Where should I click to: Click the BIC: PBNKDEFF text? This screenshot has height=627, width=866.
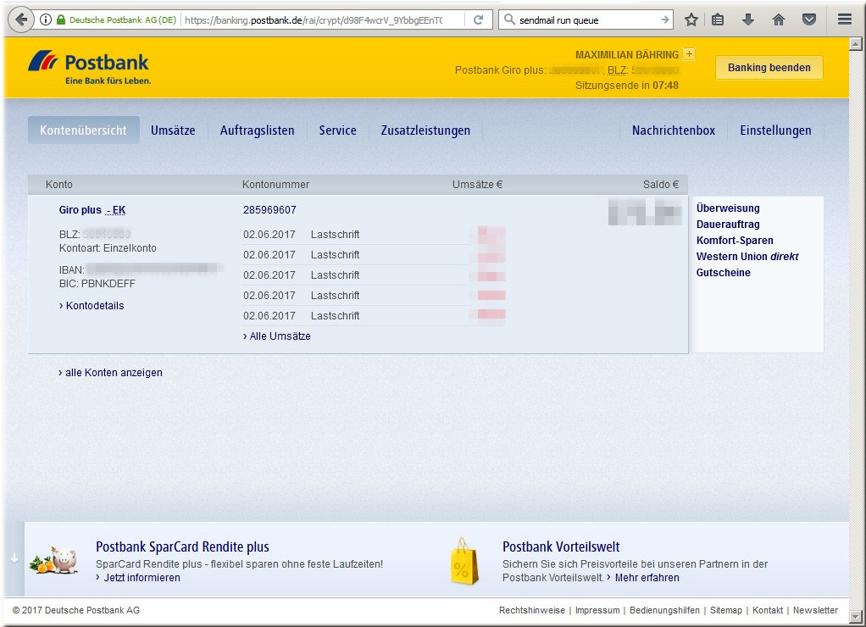[x=97, y=283]
